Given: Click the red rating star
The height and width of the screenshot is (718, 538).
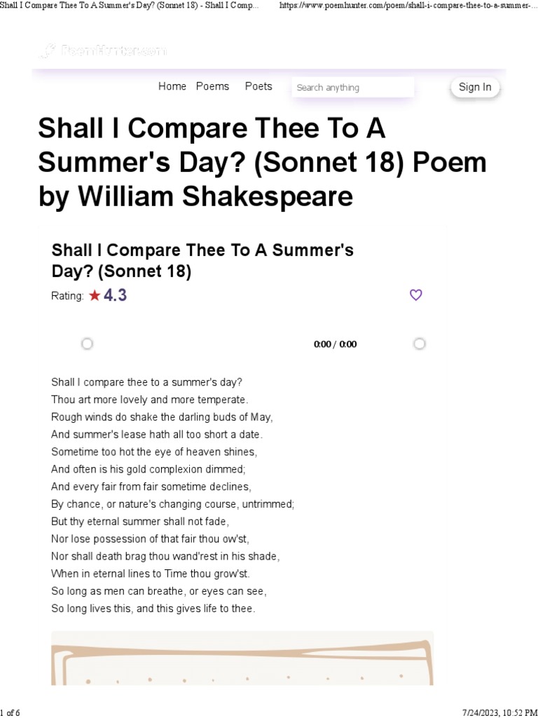Looking at the screenshot, I should pos(95,296).
